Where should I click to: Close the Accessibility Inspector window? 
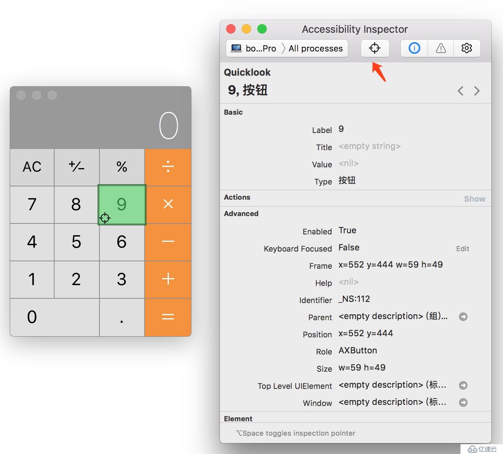pyautogui.click(x=231, y=29)
